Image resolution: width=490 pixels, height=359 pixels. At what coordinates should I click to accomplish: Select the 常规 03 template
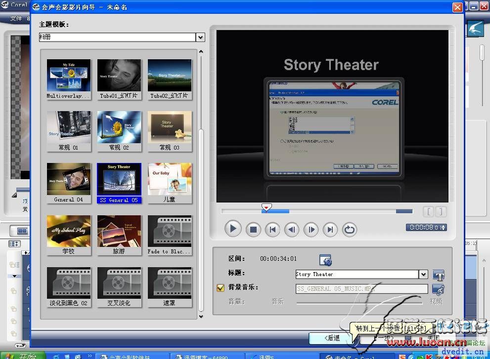point(170,131)
